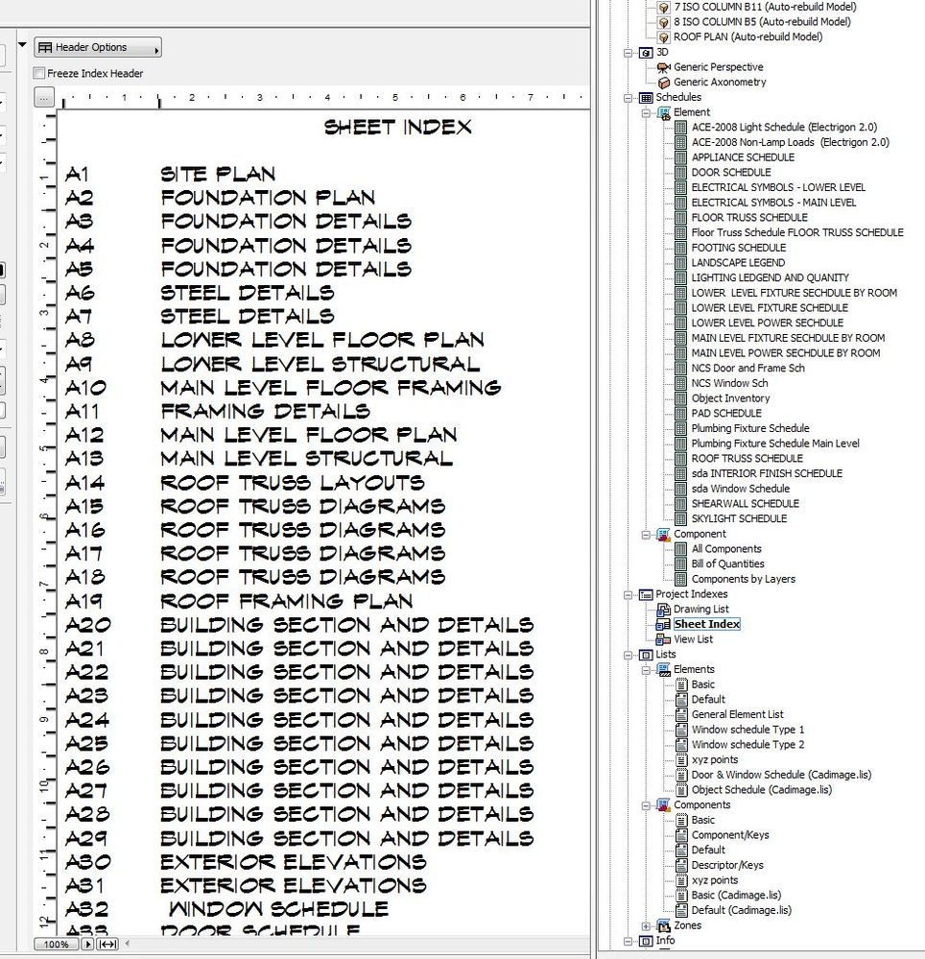Enable the Freeze Index Header checkbox
Screen dimensions: 925x959
[39, 73]
